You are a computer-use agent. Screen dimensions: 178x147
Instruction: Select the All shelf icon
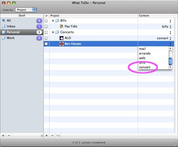click(x=4, y=21)
